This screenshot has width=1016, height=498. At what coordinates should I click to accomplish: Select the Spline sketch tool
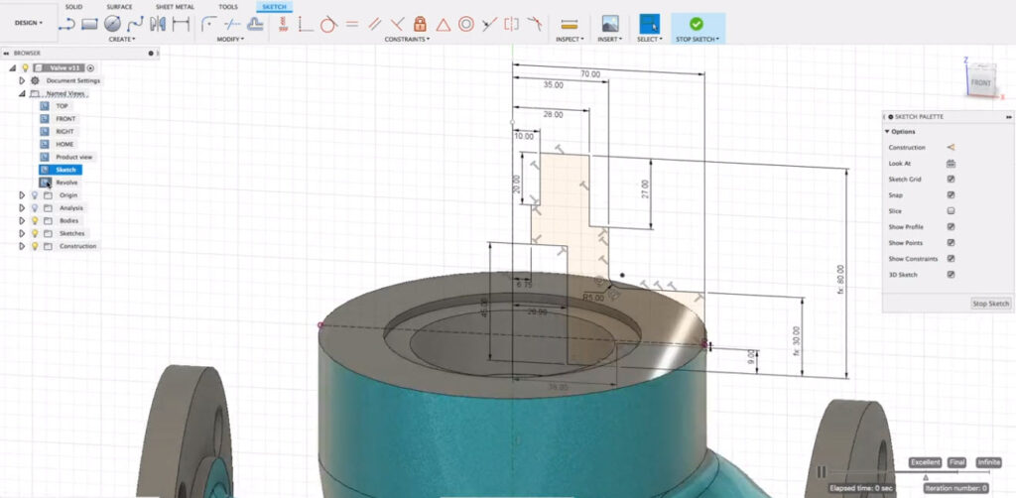[135, 24]
